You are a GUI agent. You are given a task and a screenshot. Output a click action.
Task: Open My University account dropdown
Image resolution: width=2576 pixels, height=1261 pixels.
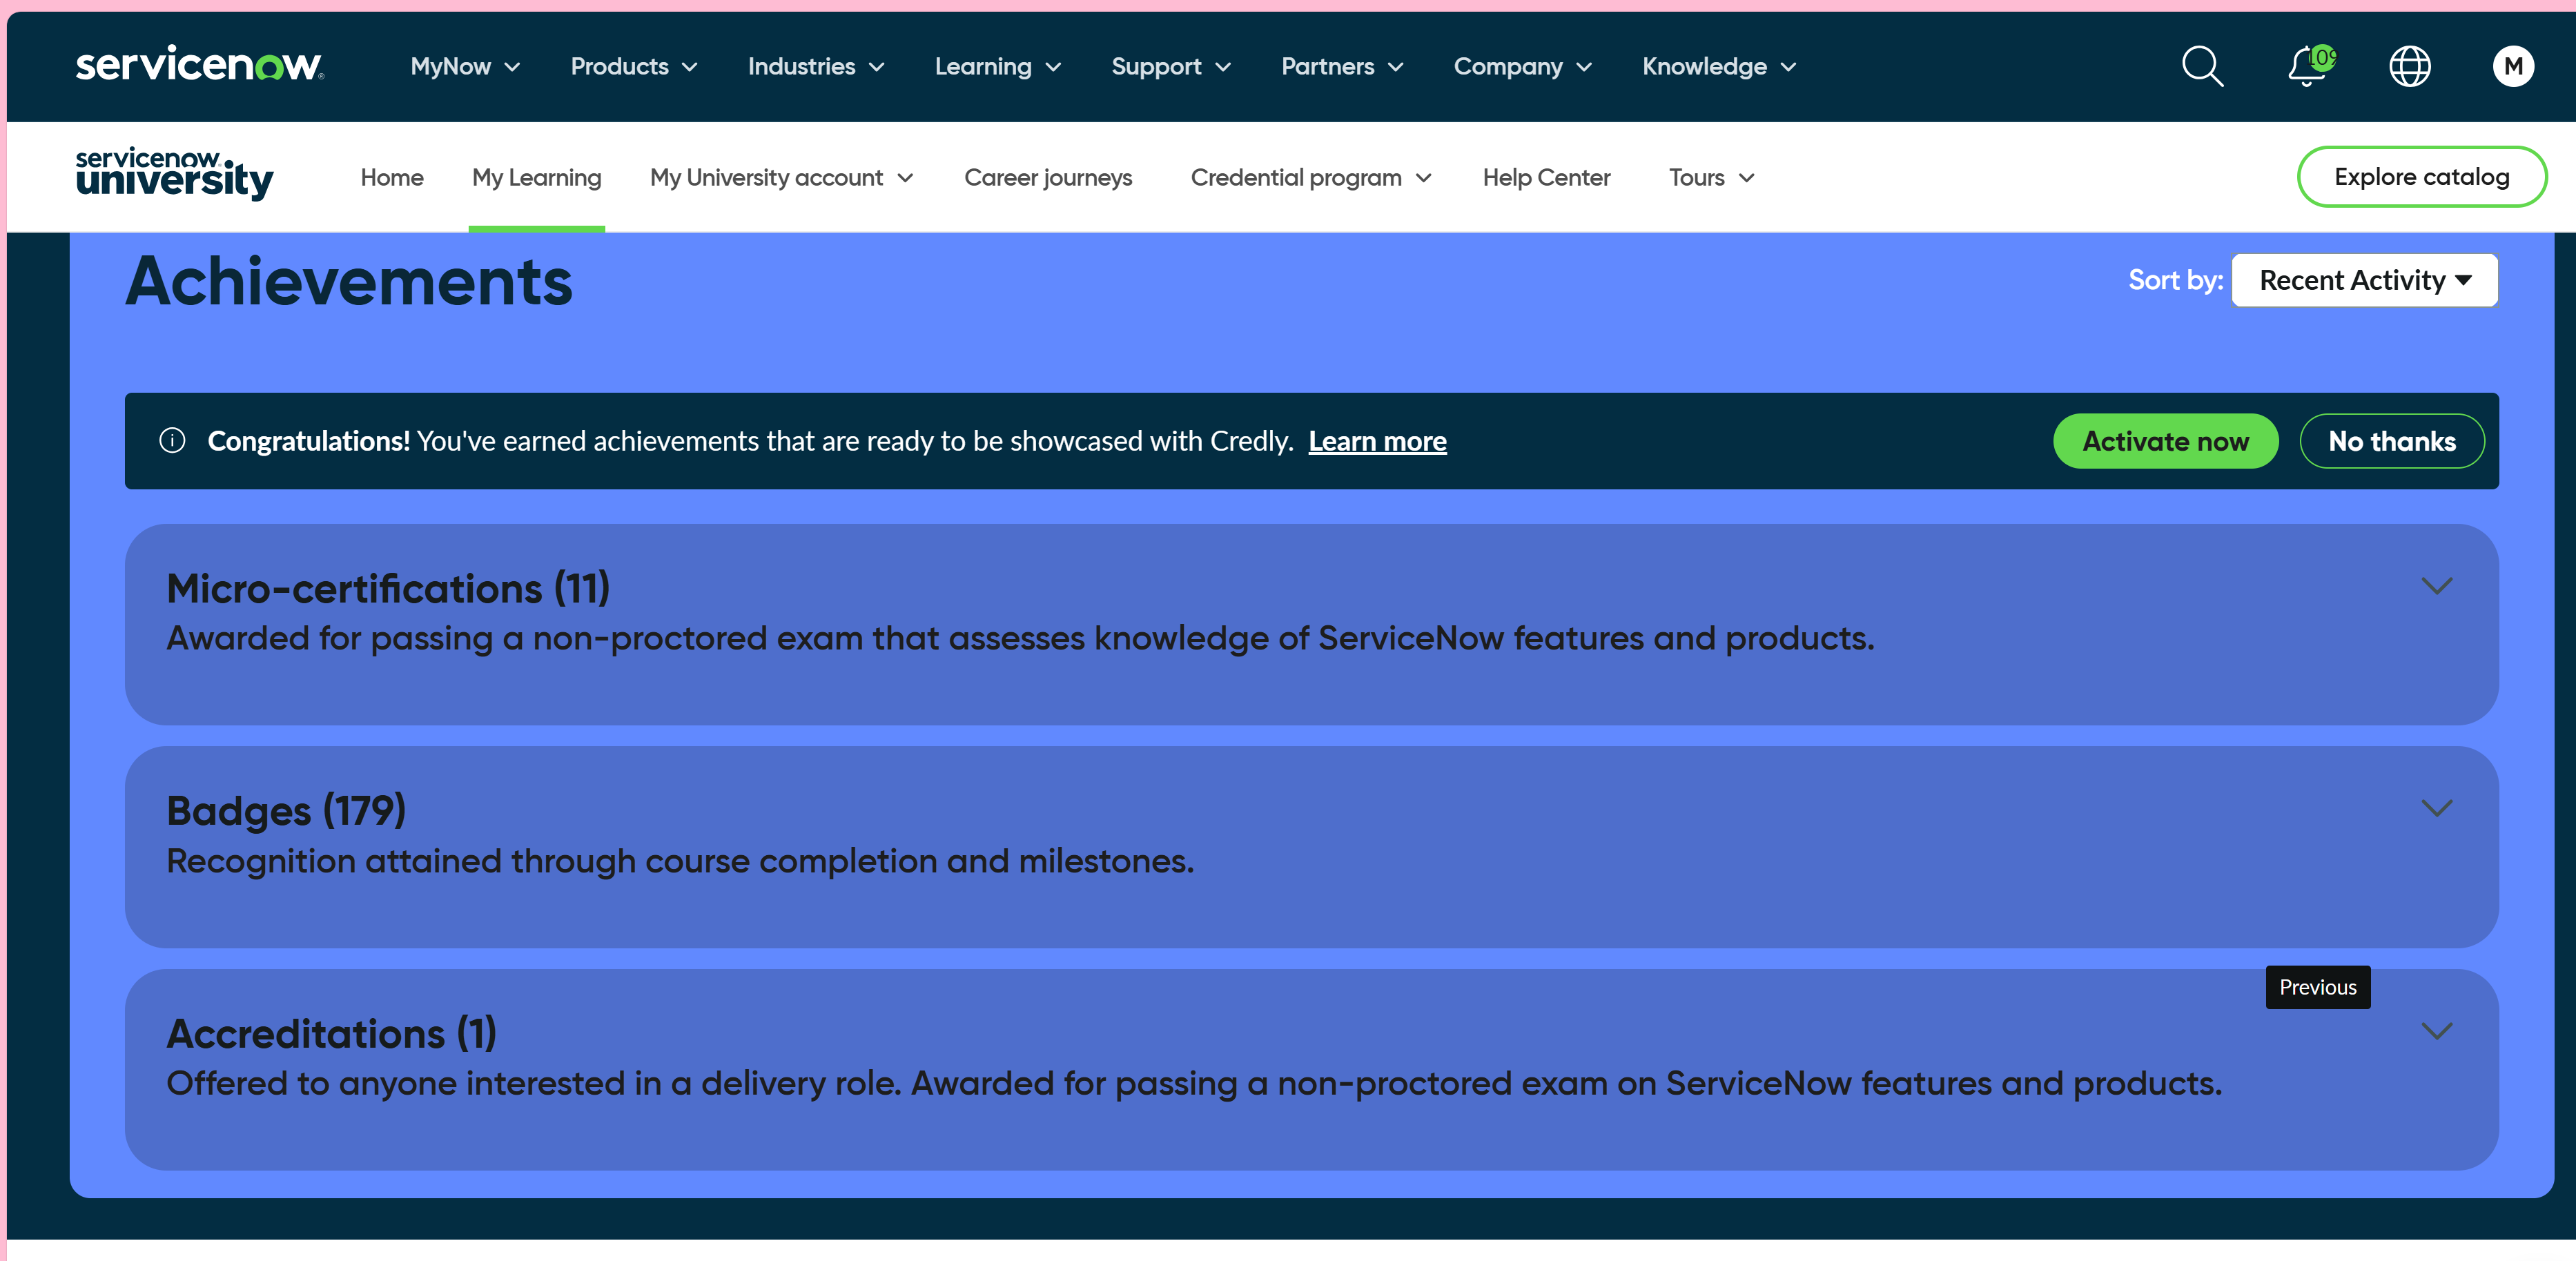pyautogui.click(x=781, y=178)
